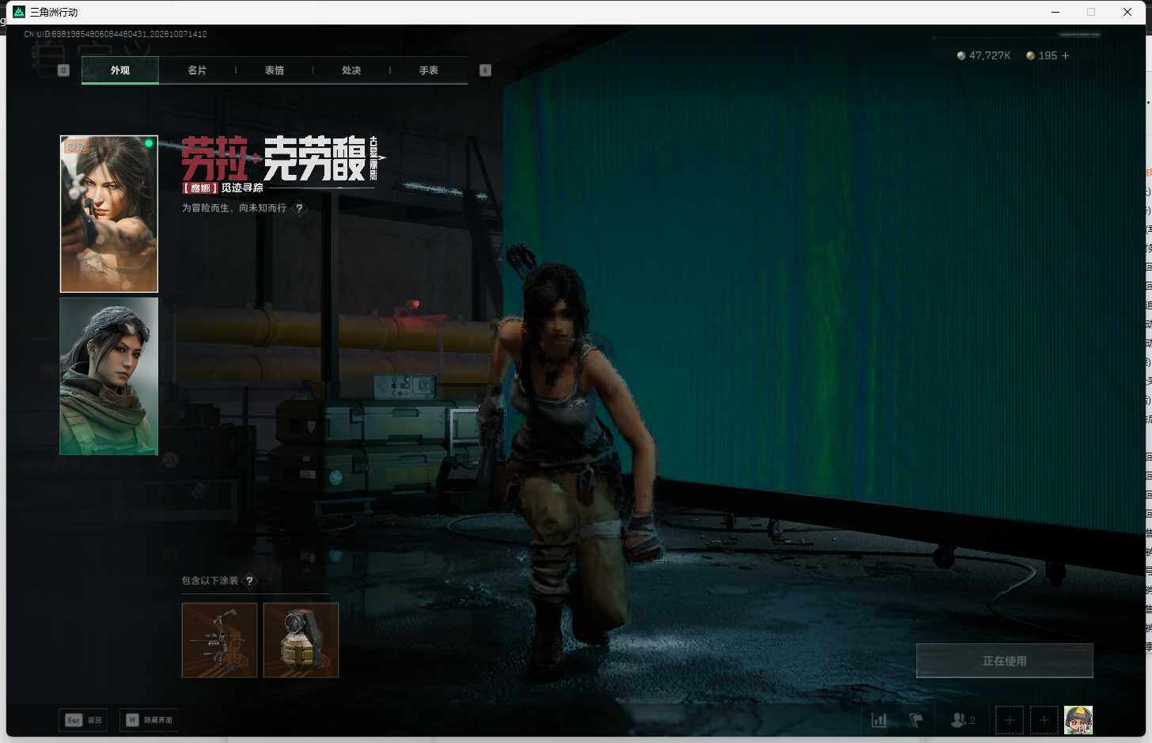
Task: Click the help icon beside 包含以下涂装
Action: pos(250,581)
